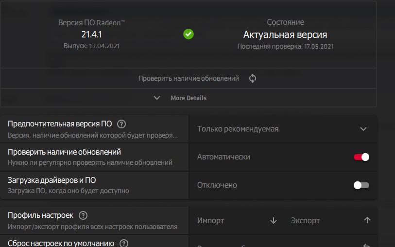Open the Только рекомендуемая dropdown
This screenshot has width=395, height=247.
pyautogui.click(x=363, y=129)
